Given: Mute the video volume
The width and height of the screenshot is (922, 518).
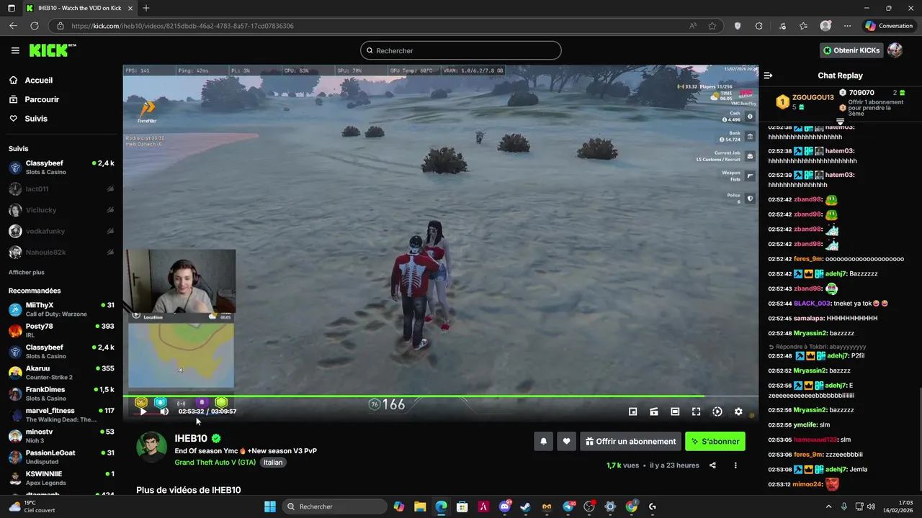Looking at the screenshot, I should (x=164, y=412).
